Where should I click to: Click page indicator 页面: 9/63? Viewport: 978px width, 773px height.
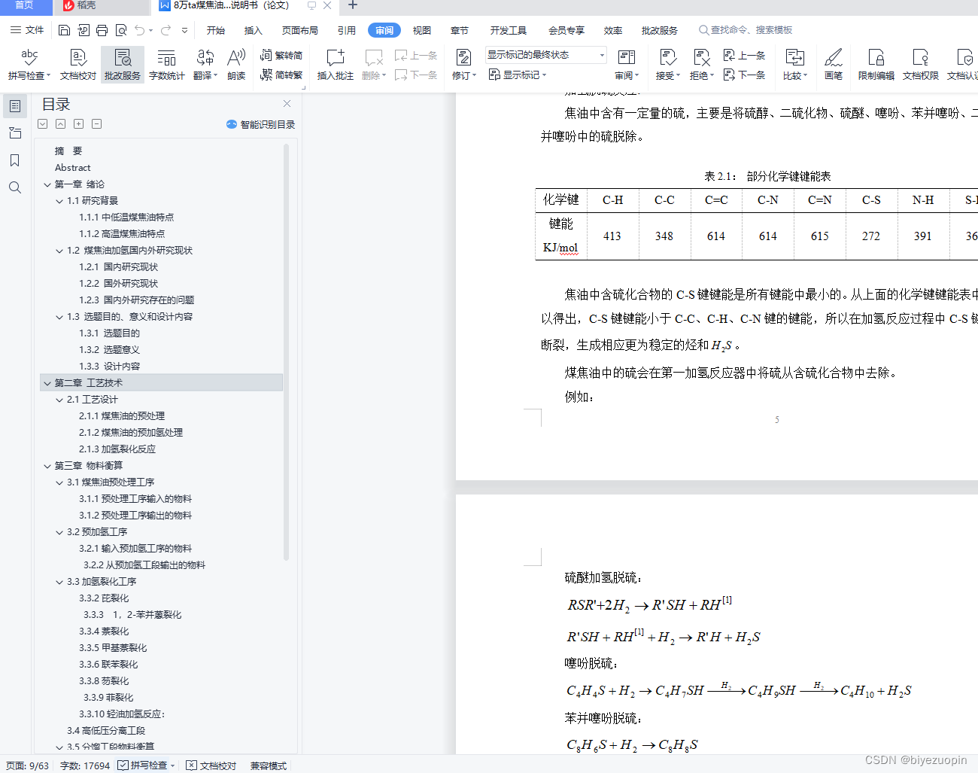27,765
